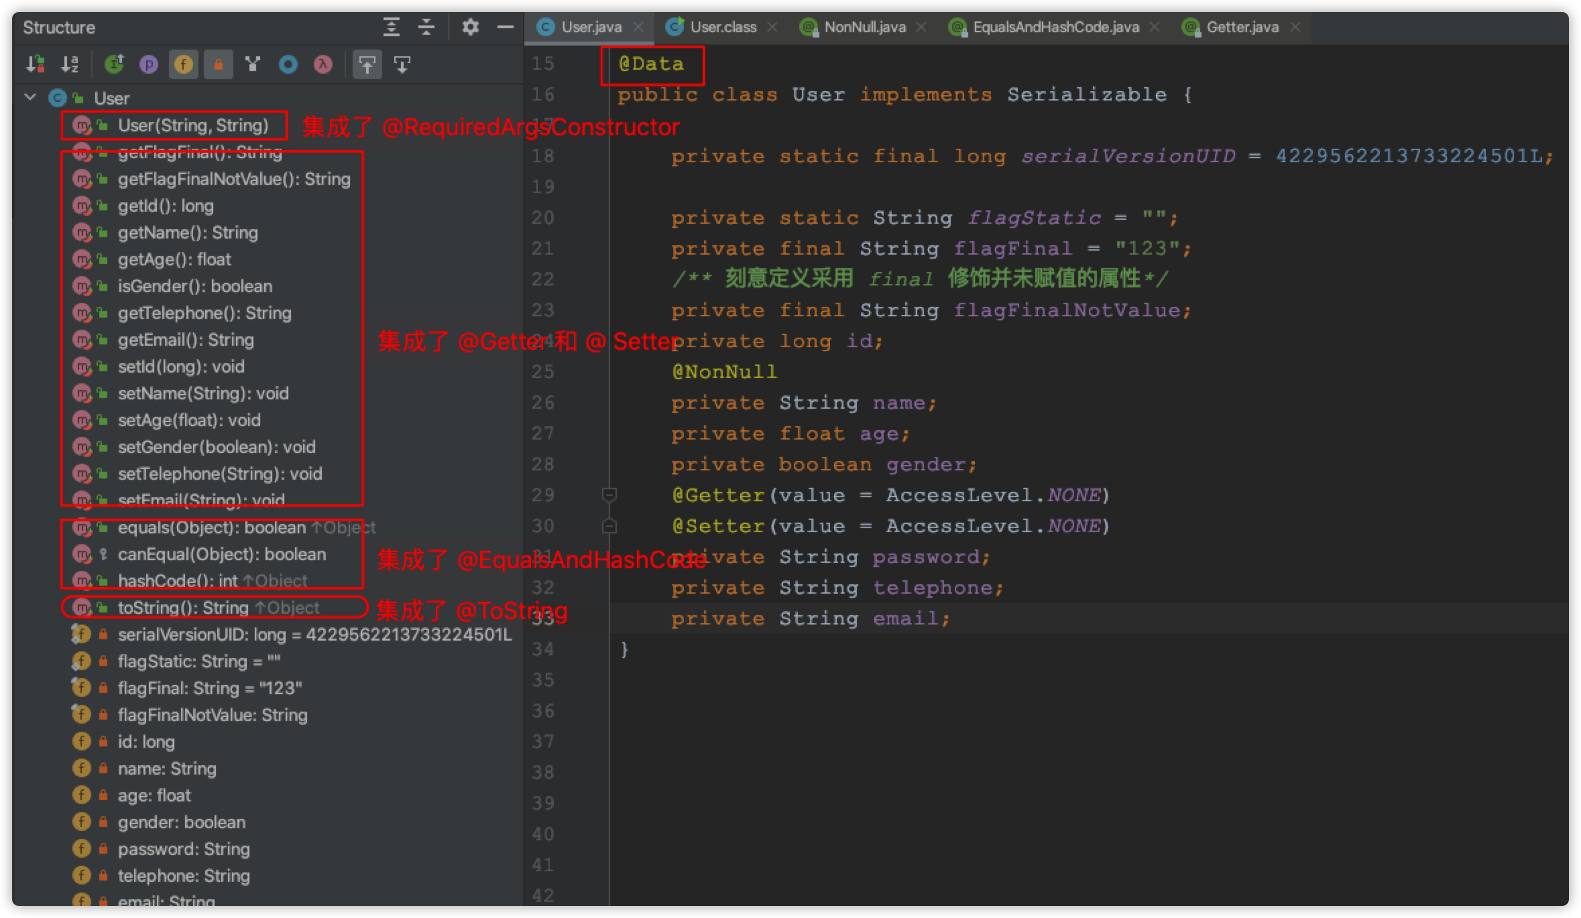Select password: String field node
This screenshot has height=918, width=1581.
pyautogui.click(x=184, y=849)
